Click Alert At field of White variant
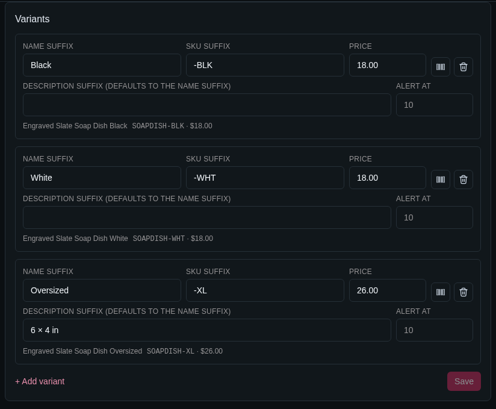 pyautogui.click(x=435, y=217)
